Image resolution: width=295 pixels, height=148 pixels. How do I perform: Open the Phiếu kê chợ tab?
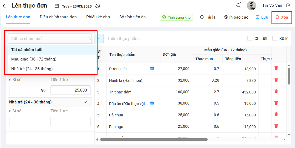pos(98,17)
